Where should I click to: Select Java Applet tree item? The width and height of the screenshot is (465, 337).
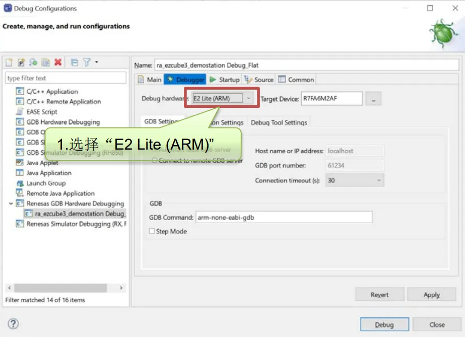click(x=42, y=163)
